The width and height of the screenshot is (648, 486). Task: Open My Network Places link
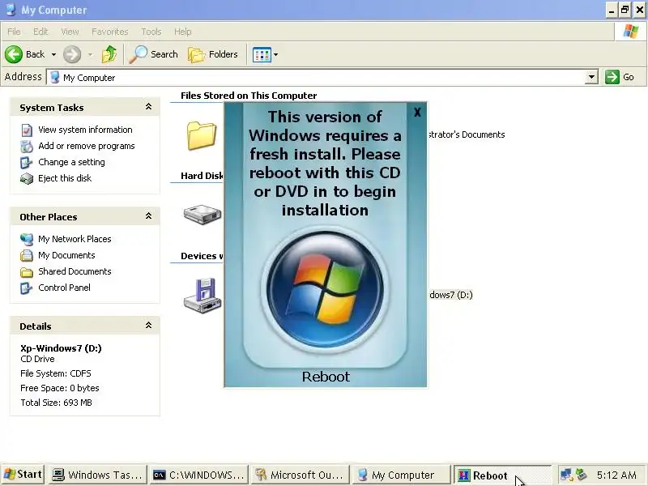[75, 239]
